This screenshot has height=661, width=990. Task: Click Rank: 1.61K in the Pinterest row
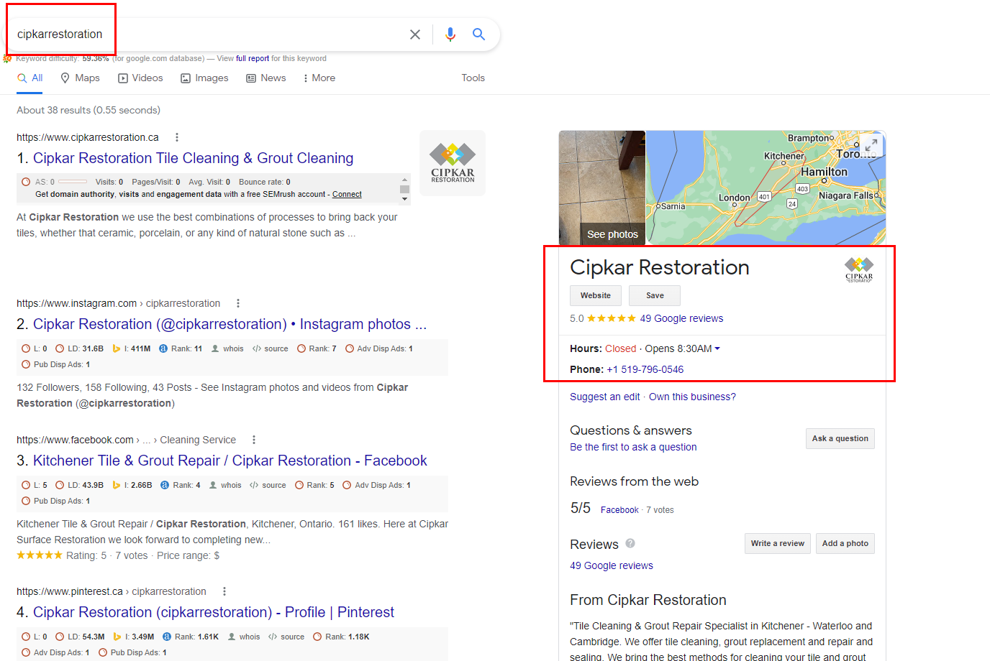191,637
